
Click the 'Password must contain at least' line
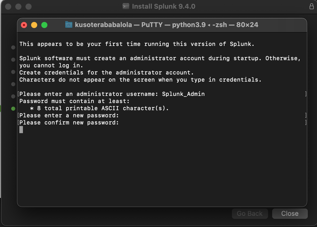click(x=74, y=101)
